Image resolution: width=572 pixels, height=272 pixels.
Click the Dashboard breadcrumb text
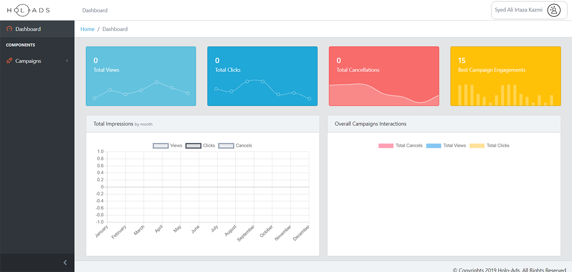115,29
